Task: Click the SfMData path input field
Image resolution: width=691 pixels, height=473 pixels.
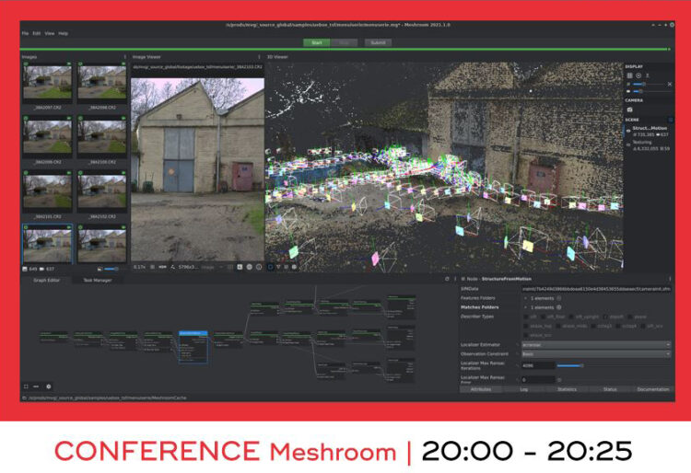Action: (x=596, y=289)
